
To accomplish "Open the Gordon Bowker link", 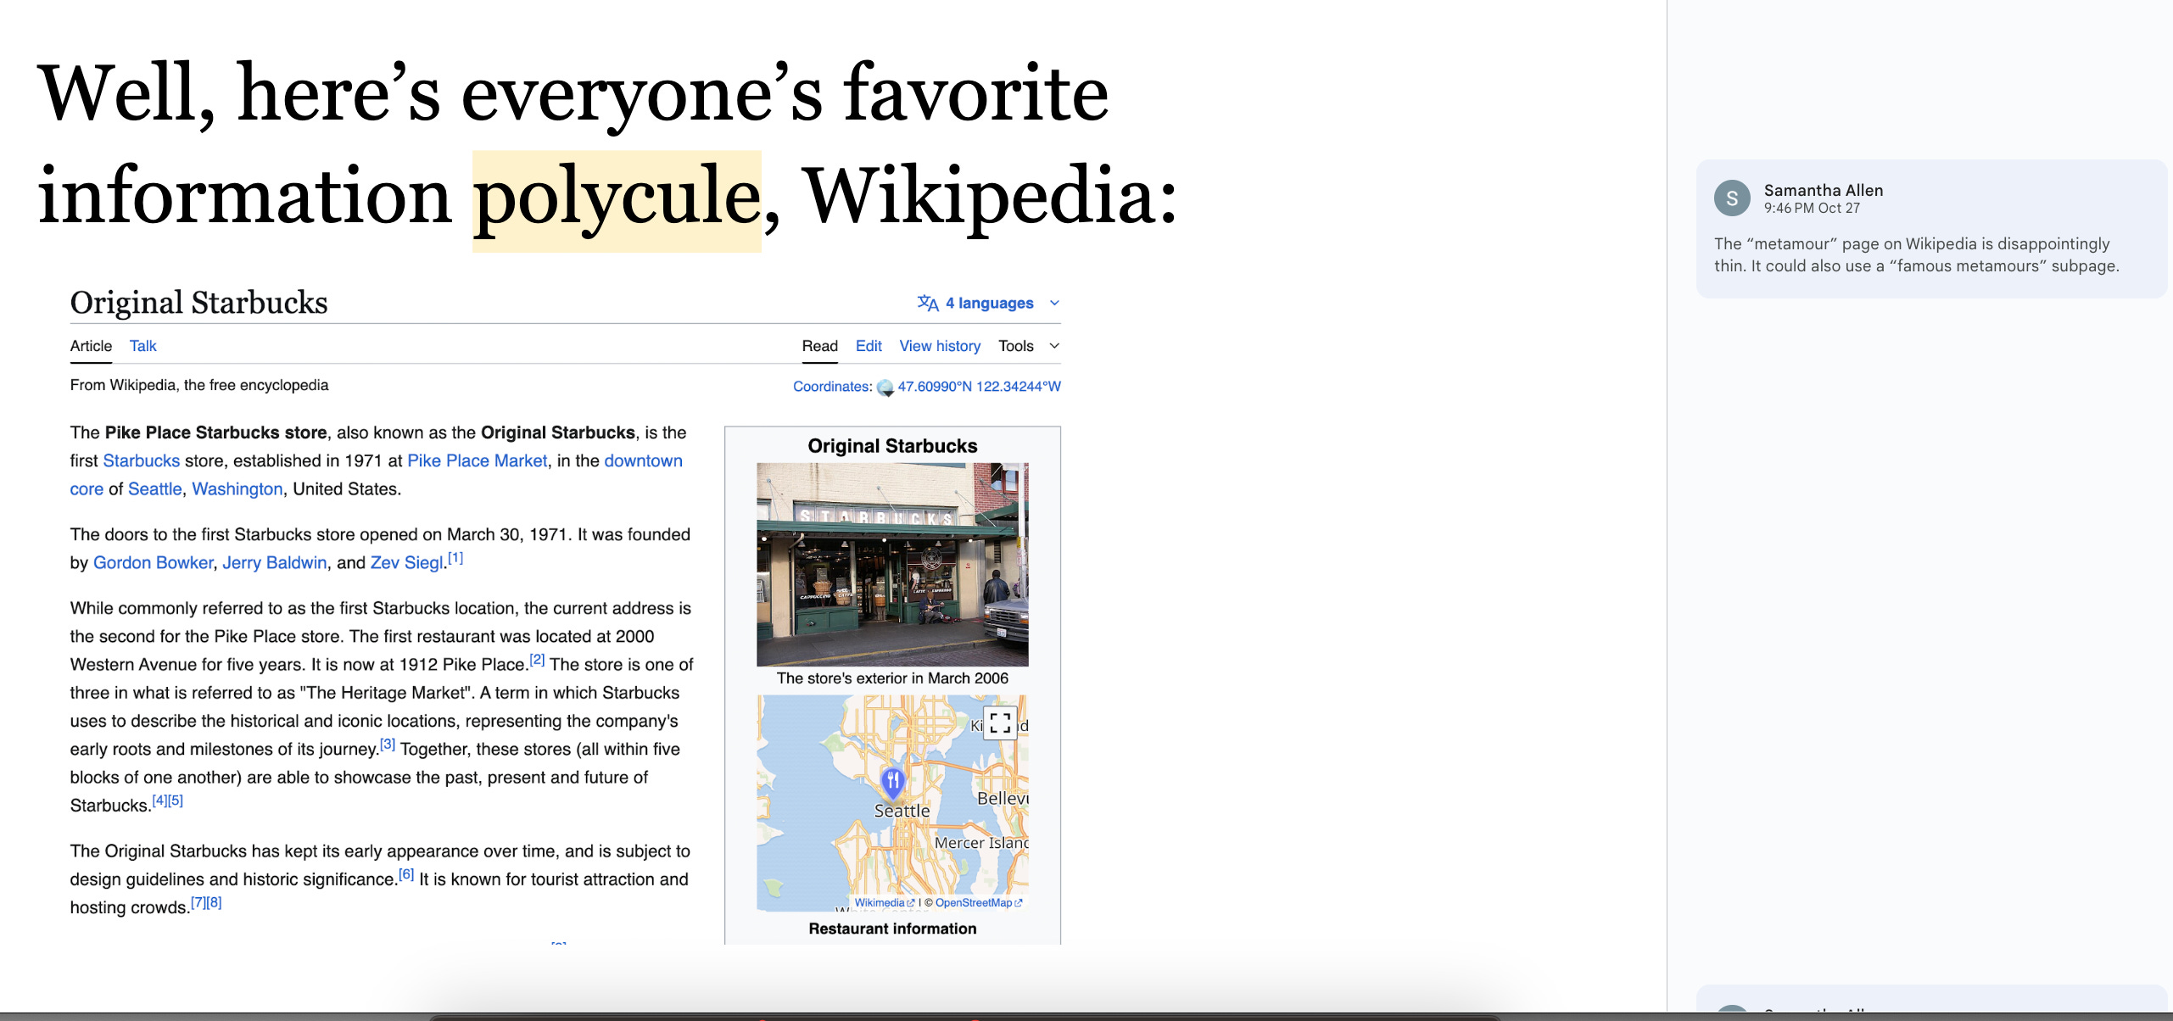I will click(x=153, y=563).
